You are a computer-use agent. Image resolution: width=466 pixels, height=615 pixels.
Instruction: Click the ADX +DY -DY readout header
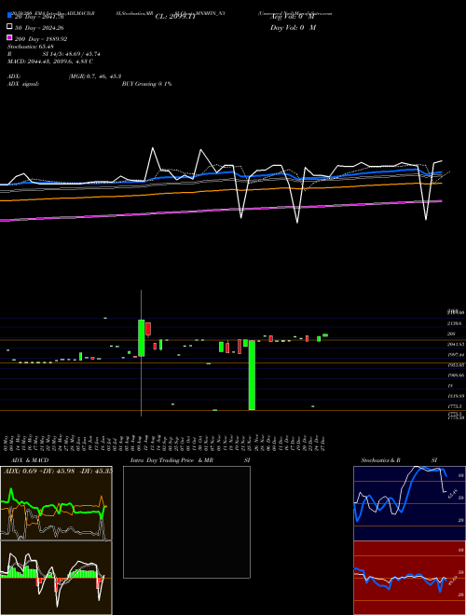pos(58,471)
